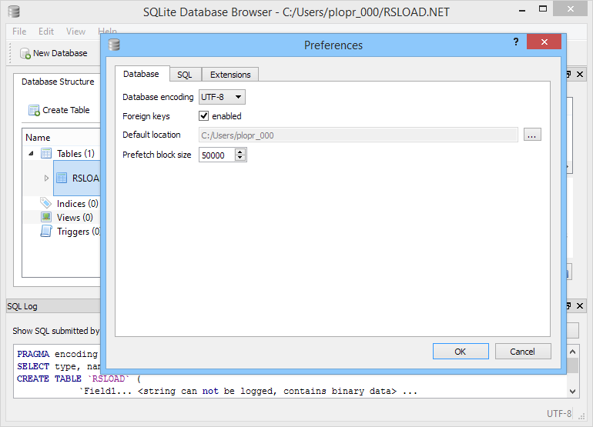Click the CREATE TABLE line in SQL log
The width and height of the screenshot is (593, 427).
click(x=79, y=379)
